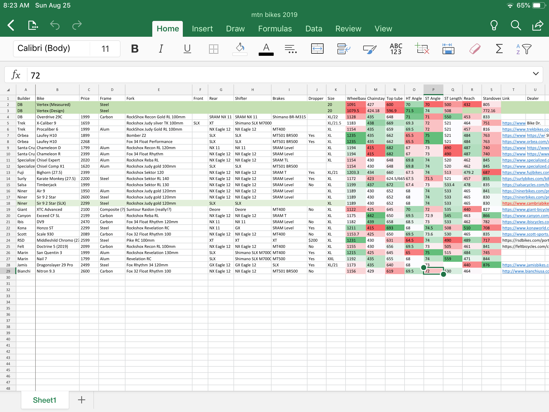
Task: Toggle wrap text icon
Action: tap(343, 49)
